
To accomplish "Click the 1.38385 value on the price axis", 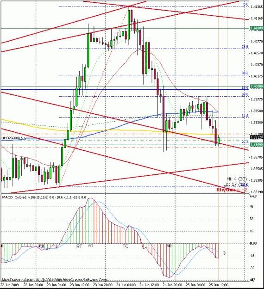I will 257,180.
